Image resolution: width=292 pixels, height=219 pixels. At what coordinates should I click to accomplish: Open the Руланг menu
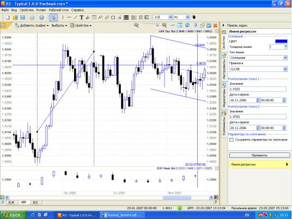click(x=41, y=10)
